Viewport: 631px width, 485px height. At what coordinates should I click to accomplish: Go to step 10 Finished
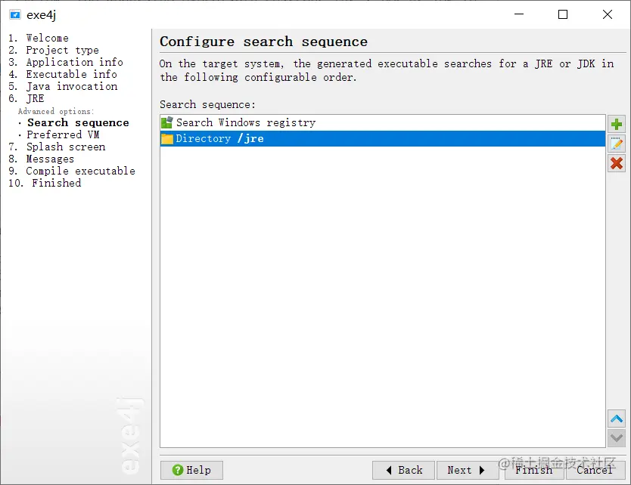45,183
